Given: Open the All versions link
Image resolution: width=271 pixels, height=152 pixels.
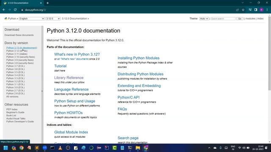Looking at the screenshot, I should [x=12, y=97].
